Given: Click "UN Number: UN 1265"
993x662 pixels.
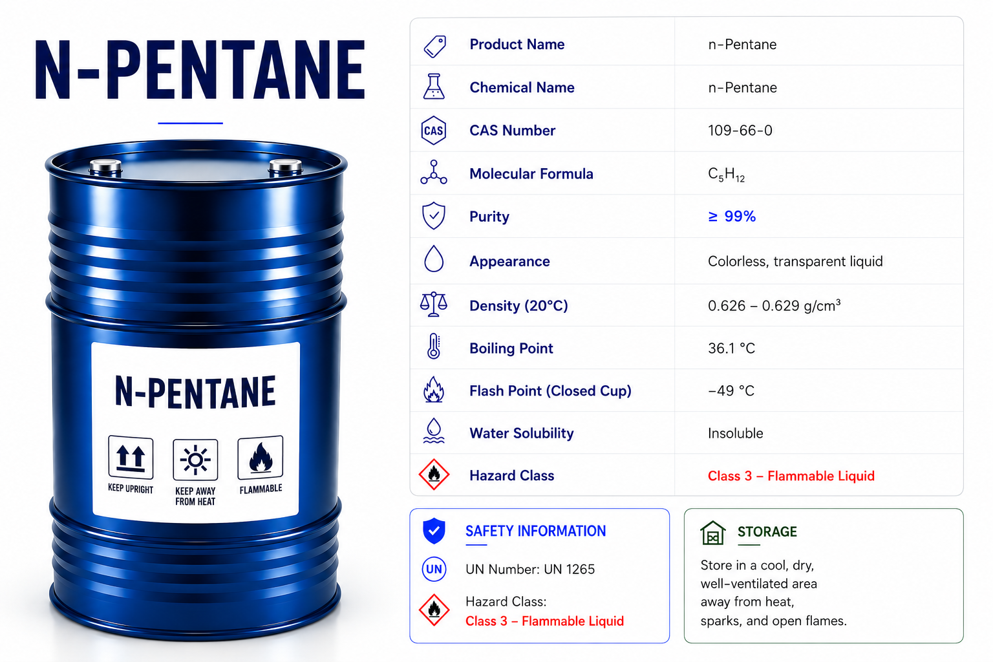Looking at the screenshot, I should (x=530, y=570).
